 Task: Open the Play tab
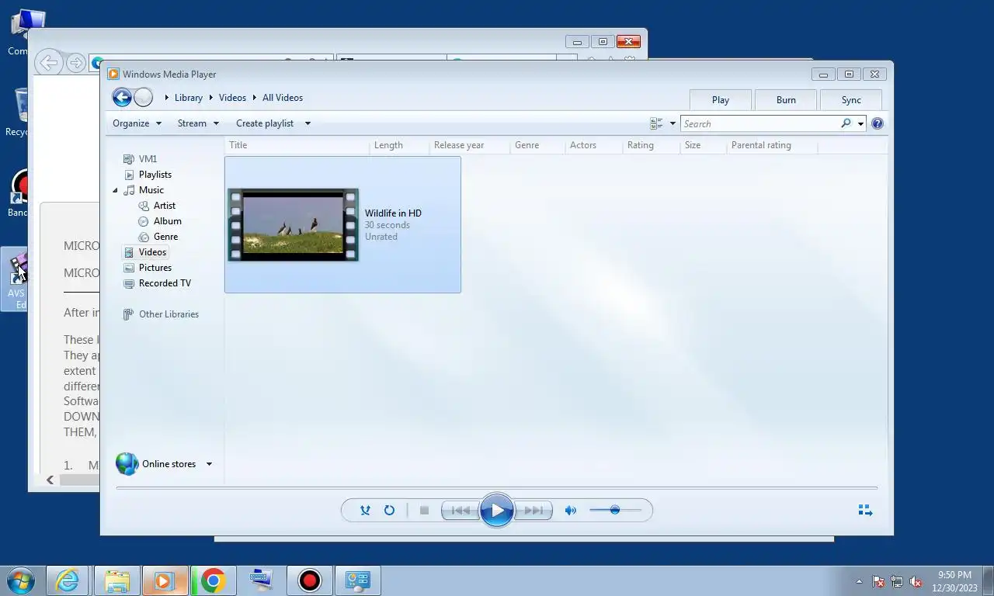tap(721, 99)
